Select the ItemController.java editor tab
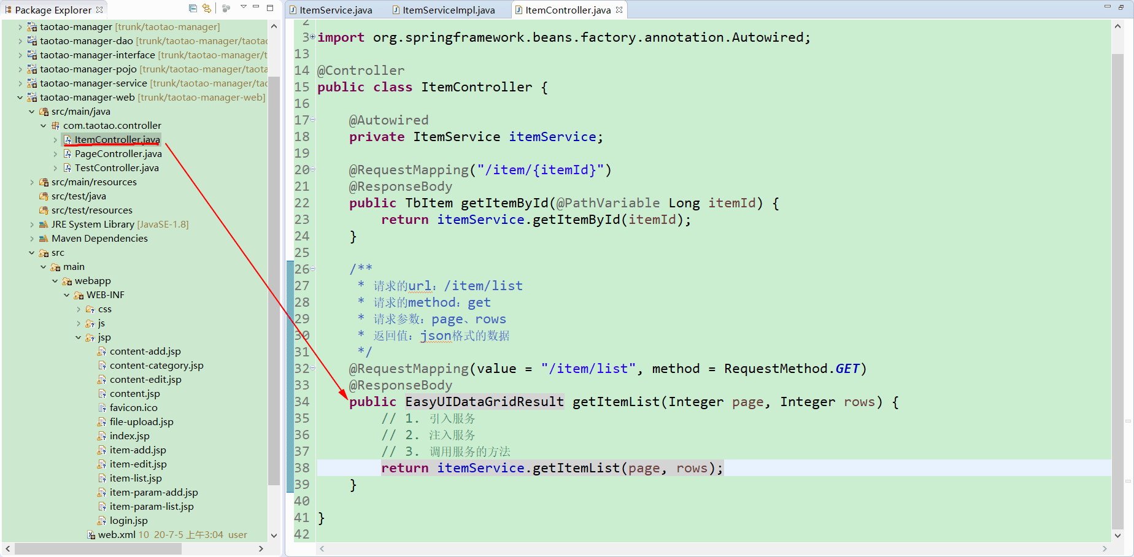 568,10
